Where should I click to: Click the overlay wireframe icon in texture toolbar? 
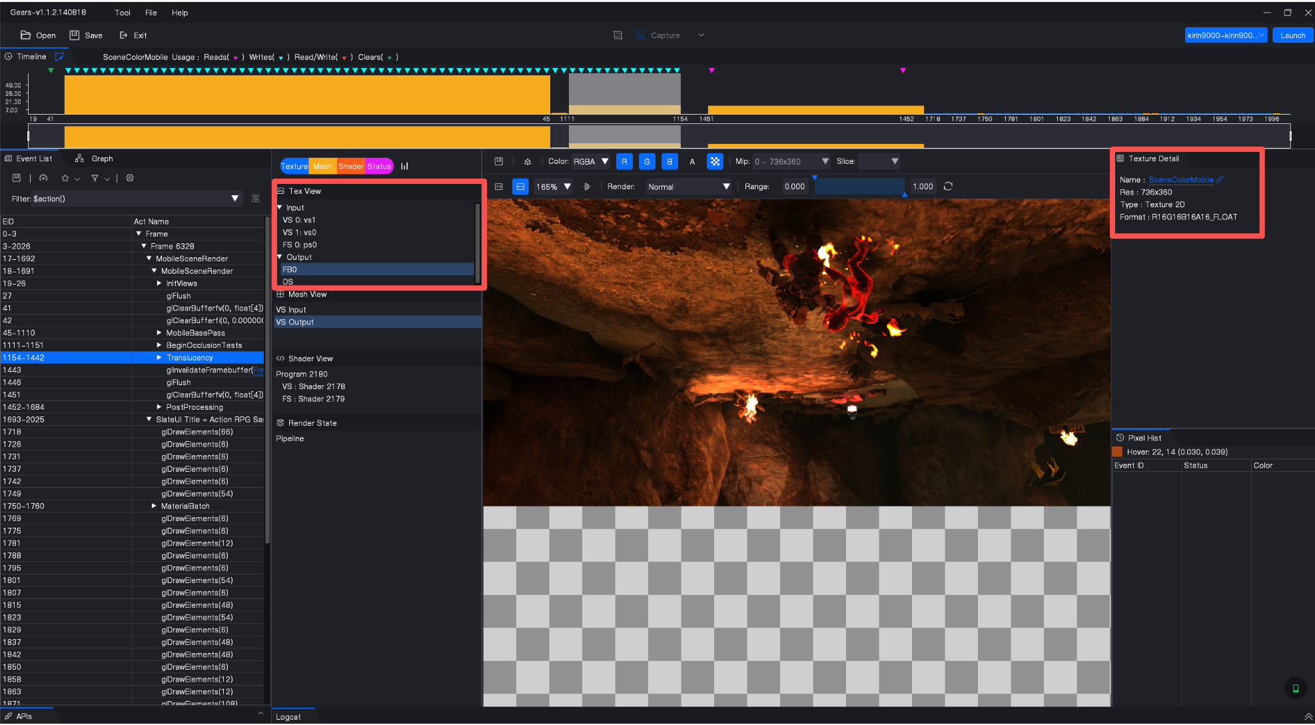coord(528,161)
